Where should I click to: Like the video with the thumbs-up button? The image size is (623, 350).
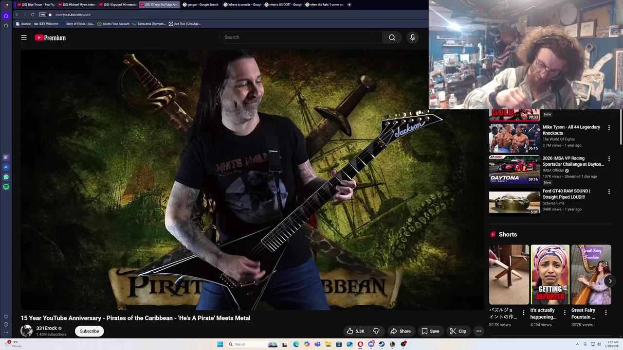pos(355,331)
